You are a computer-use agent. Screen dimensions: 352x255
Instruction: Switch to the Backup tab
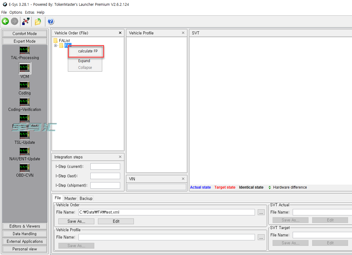point(86,198)
